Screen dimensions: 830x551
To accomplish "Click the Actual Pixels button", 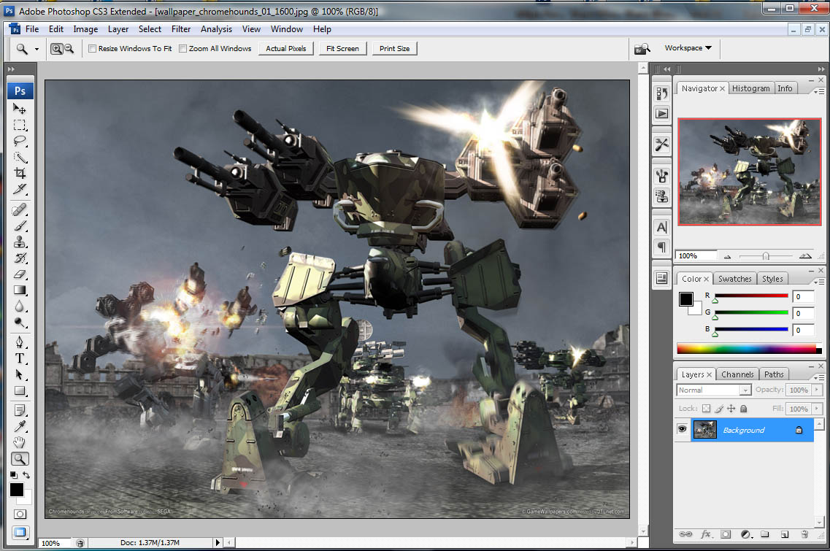I will (x=285, y=48).
